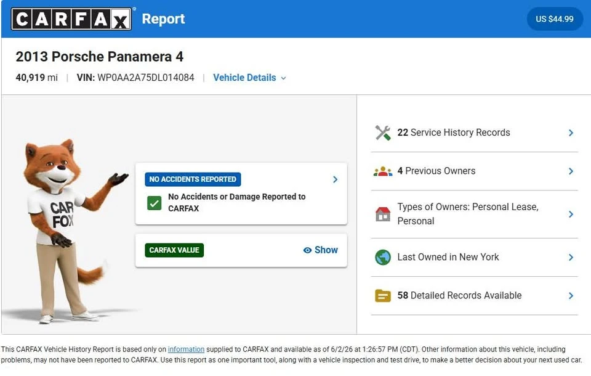Click chevron next to 4 Previous Owners
The width and height of the screenshot is (591, 376).
coord(571,171)
